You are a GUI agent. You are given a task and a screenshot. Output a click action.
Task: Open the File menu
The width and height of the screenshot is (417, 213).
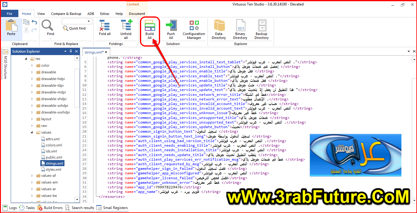9,14
